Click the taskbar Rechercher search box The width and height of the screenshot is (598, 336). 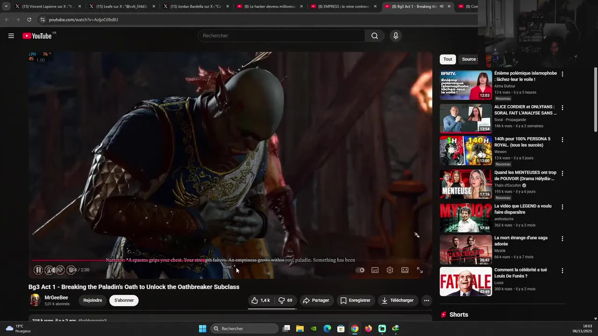[x=244, y=329]
